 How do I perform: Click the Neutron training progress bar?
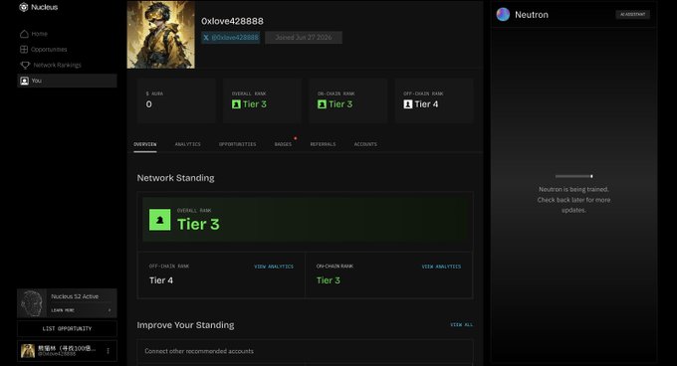(573, 176)
